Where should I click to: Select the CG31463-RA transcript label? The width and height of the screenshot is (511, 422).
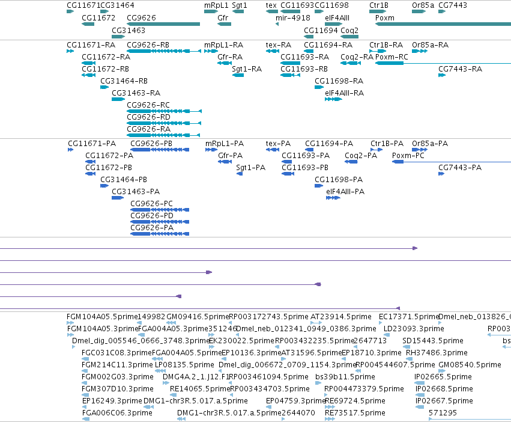136,93
